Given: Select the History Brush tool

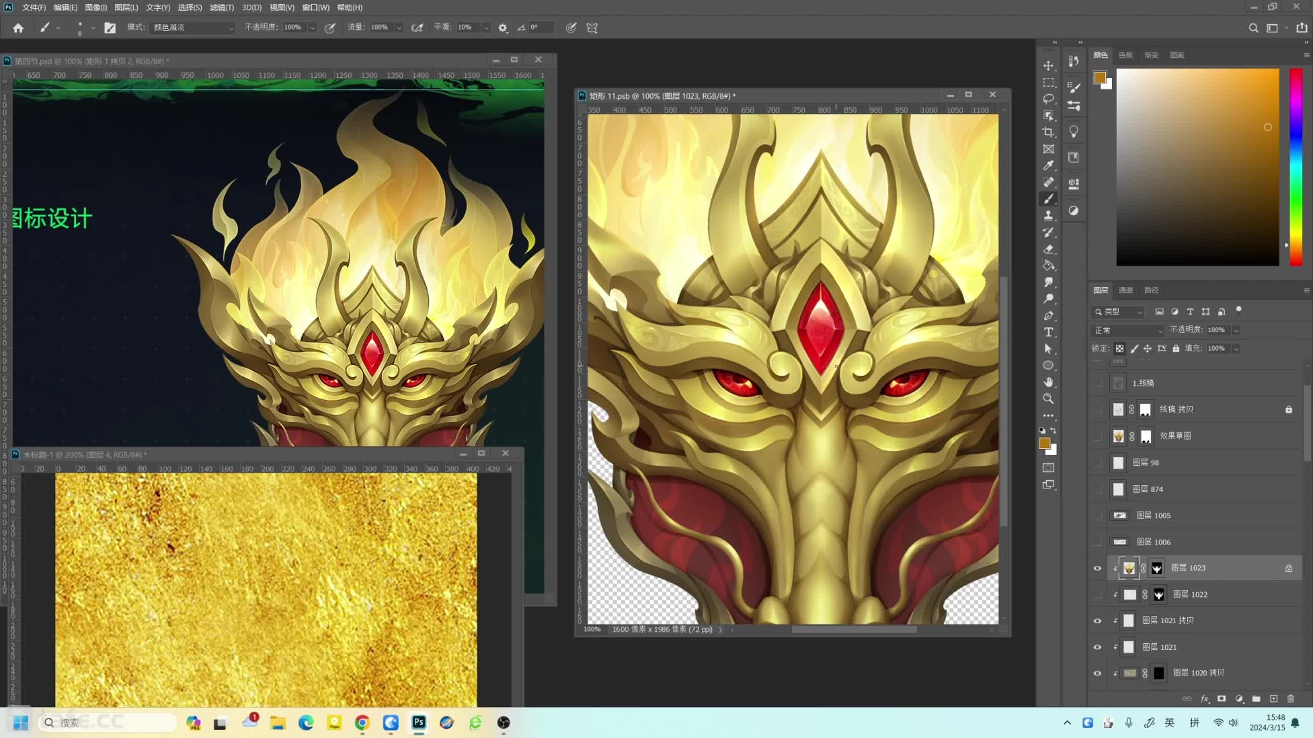Looking at the screenshot, I should tap(1048, 232).
